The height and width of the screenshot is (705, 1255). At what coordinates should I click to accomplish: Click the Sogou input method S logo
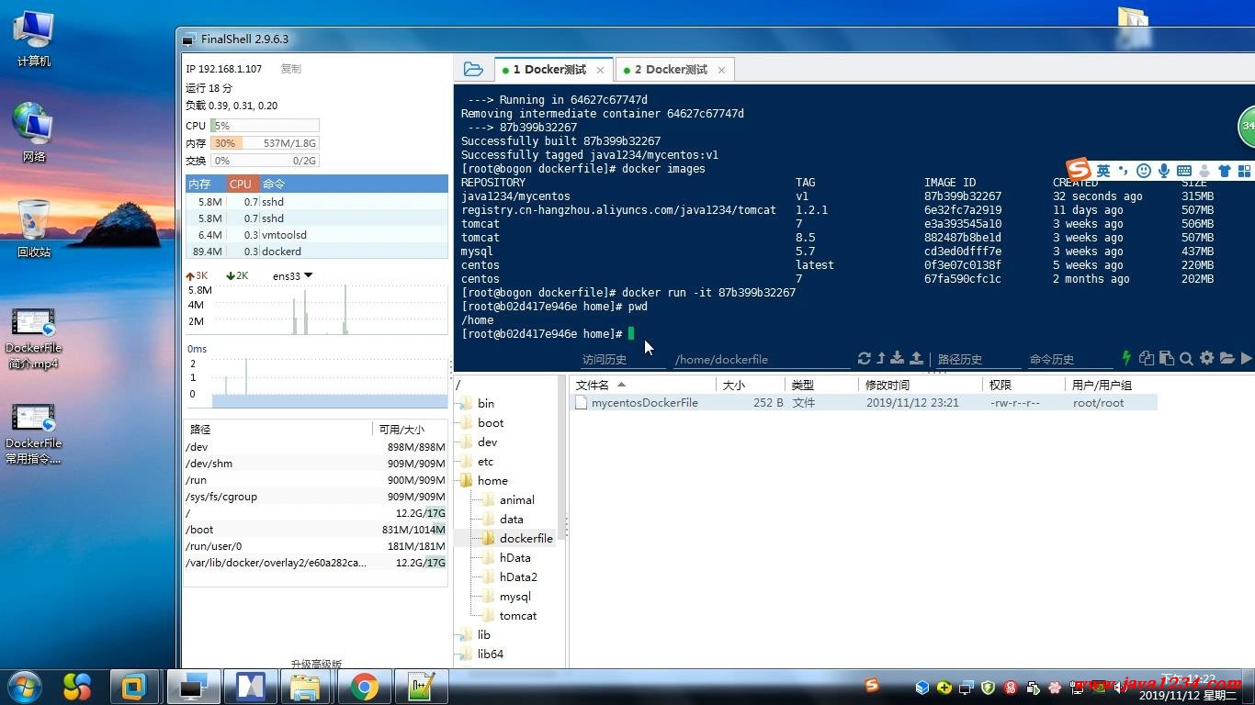tap(1079, 170)
